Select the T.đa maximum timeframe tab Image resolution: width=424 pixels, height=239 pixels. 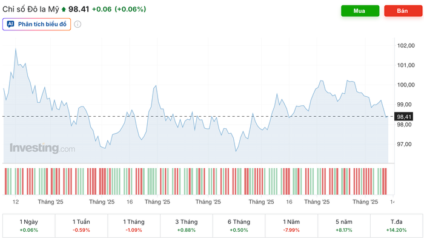pos(396,226)
